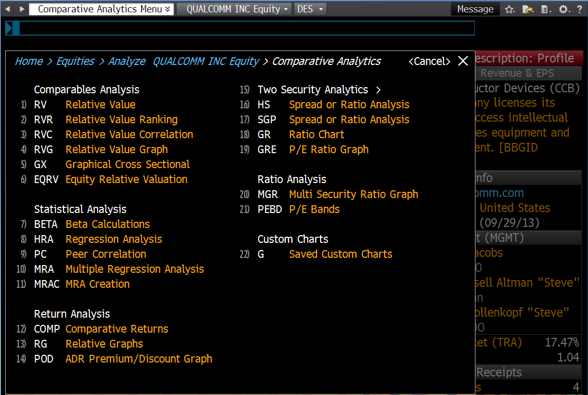Image resolution: width=588 pixels, height=395 pixels.
Task: Click the "Statistical Analysis" section heading
Action: [x=80, y=209]
